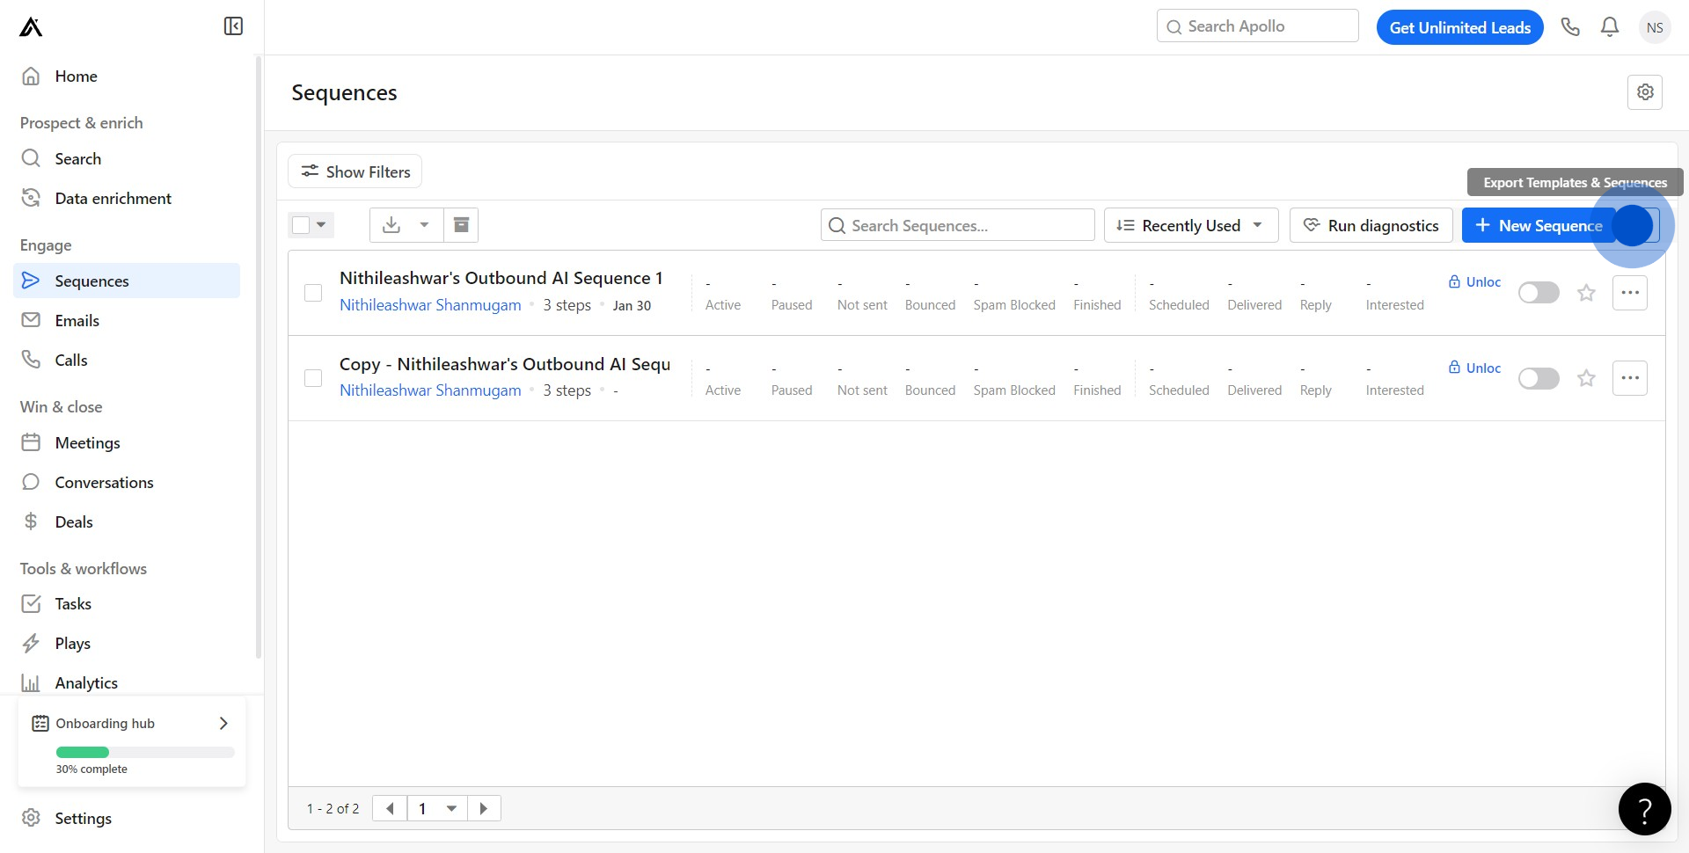Enable the Outbound AI Sequence 1 toggle
Viewport: 1689px width, 853px height.
click(1539, 293)
